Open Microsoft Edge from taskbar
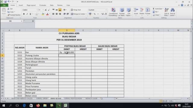This screenshot has height=108, width=193. [x=24, y=105]
